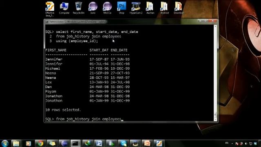Open the PDF reader taskbar icon
This screenshot has height=147, width=261.
[x=159, y=143]
